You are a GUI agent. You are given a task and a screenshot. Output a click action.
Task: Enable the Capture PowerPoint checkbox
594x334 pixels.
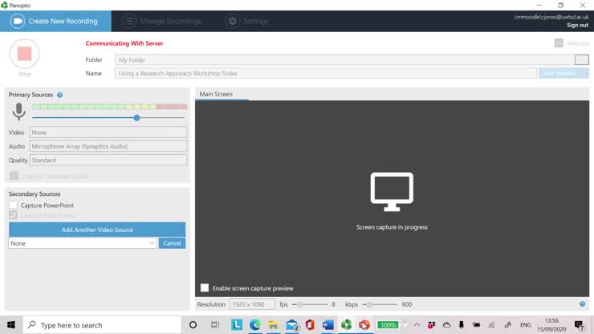pos(14,206)
